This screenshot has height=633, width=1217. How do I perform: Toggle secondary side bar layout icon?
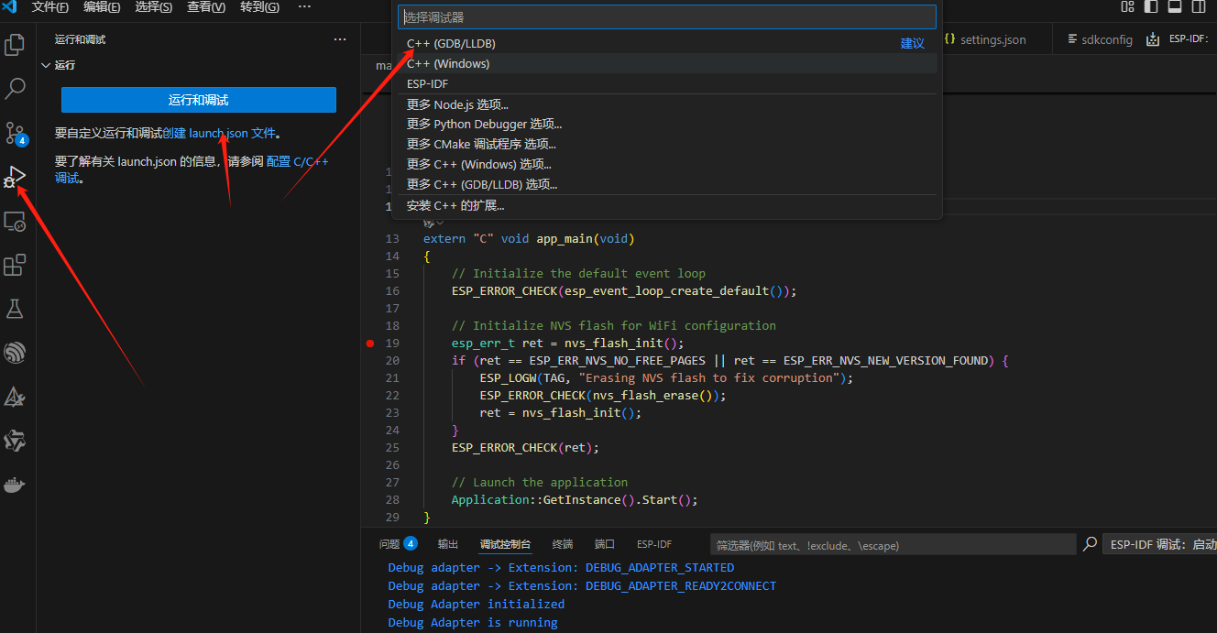(1199, 6)
